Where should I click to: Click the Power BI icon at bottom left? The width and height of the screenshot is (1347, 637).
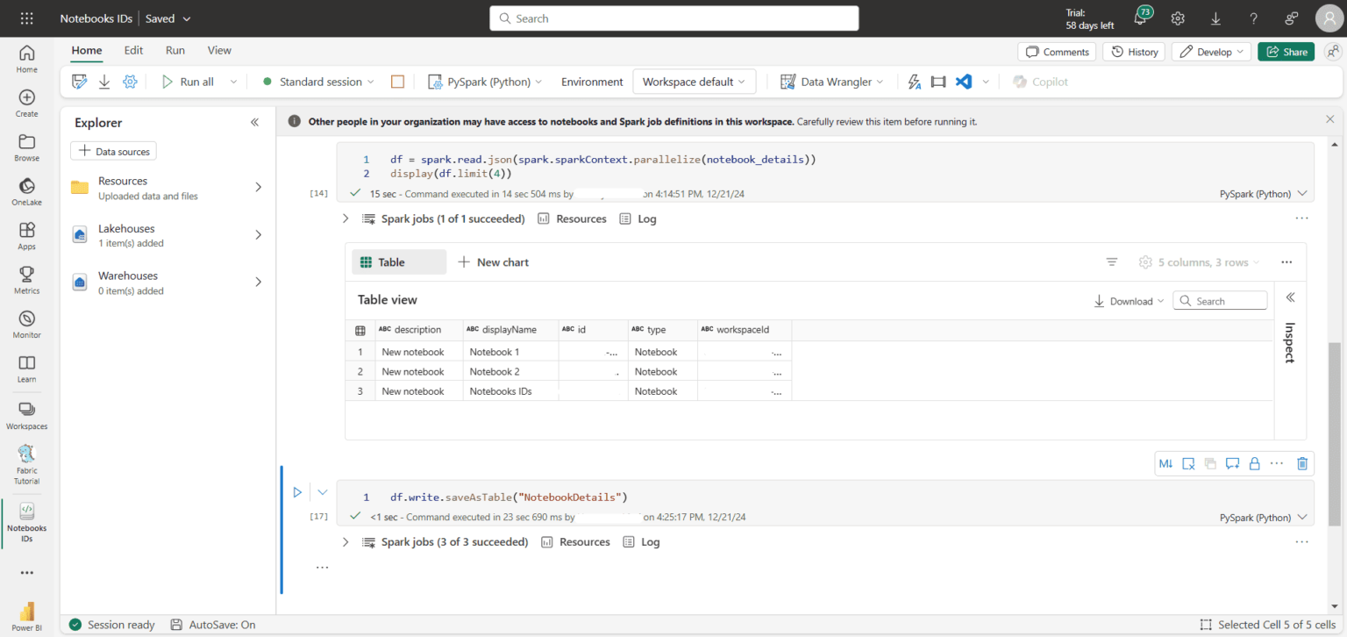pos(26,617)
